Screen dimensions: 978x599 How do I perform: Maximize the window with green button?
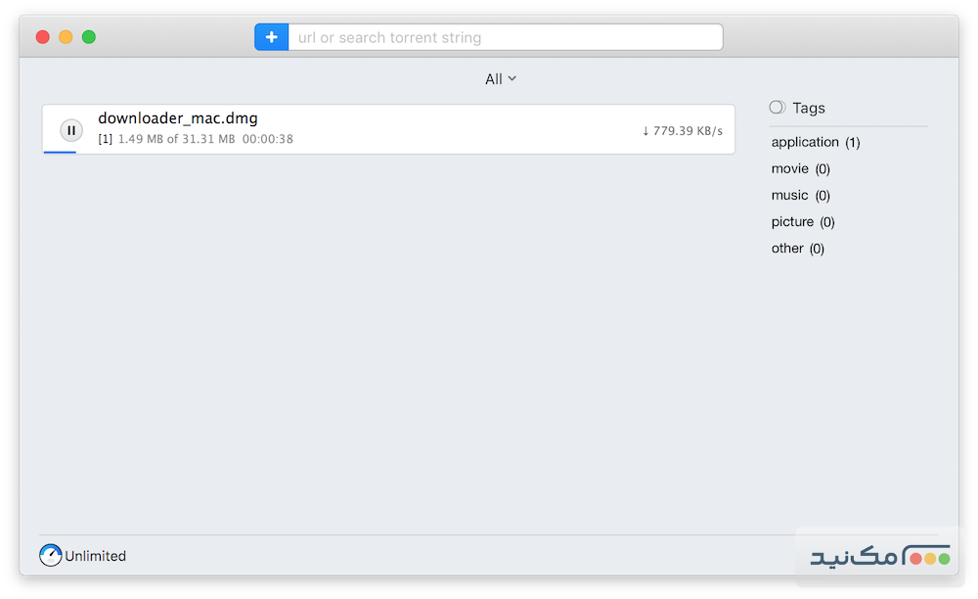89,37
